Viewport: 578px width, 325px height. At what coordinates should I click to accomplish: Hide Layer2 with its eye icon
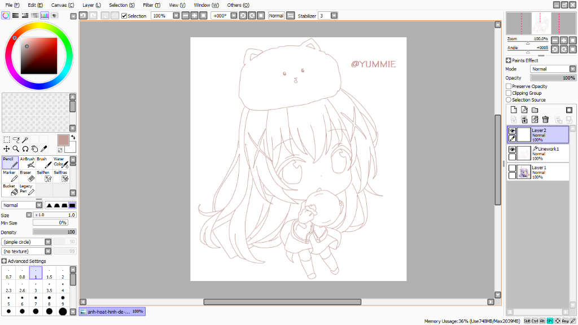click(x=512, y=131)
